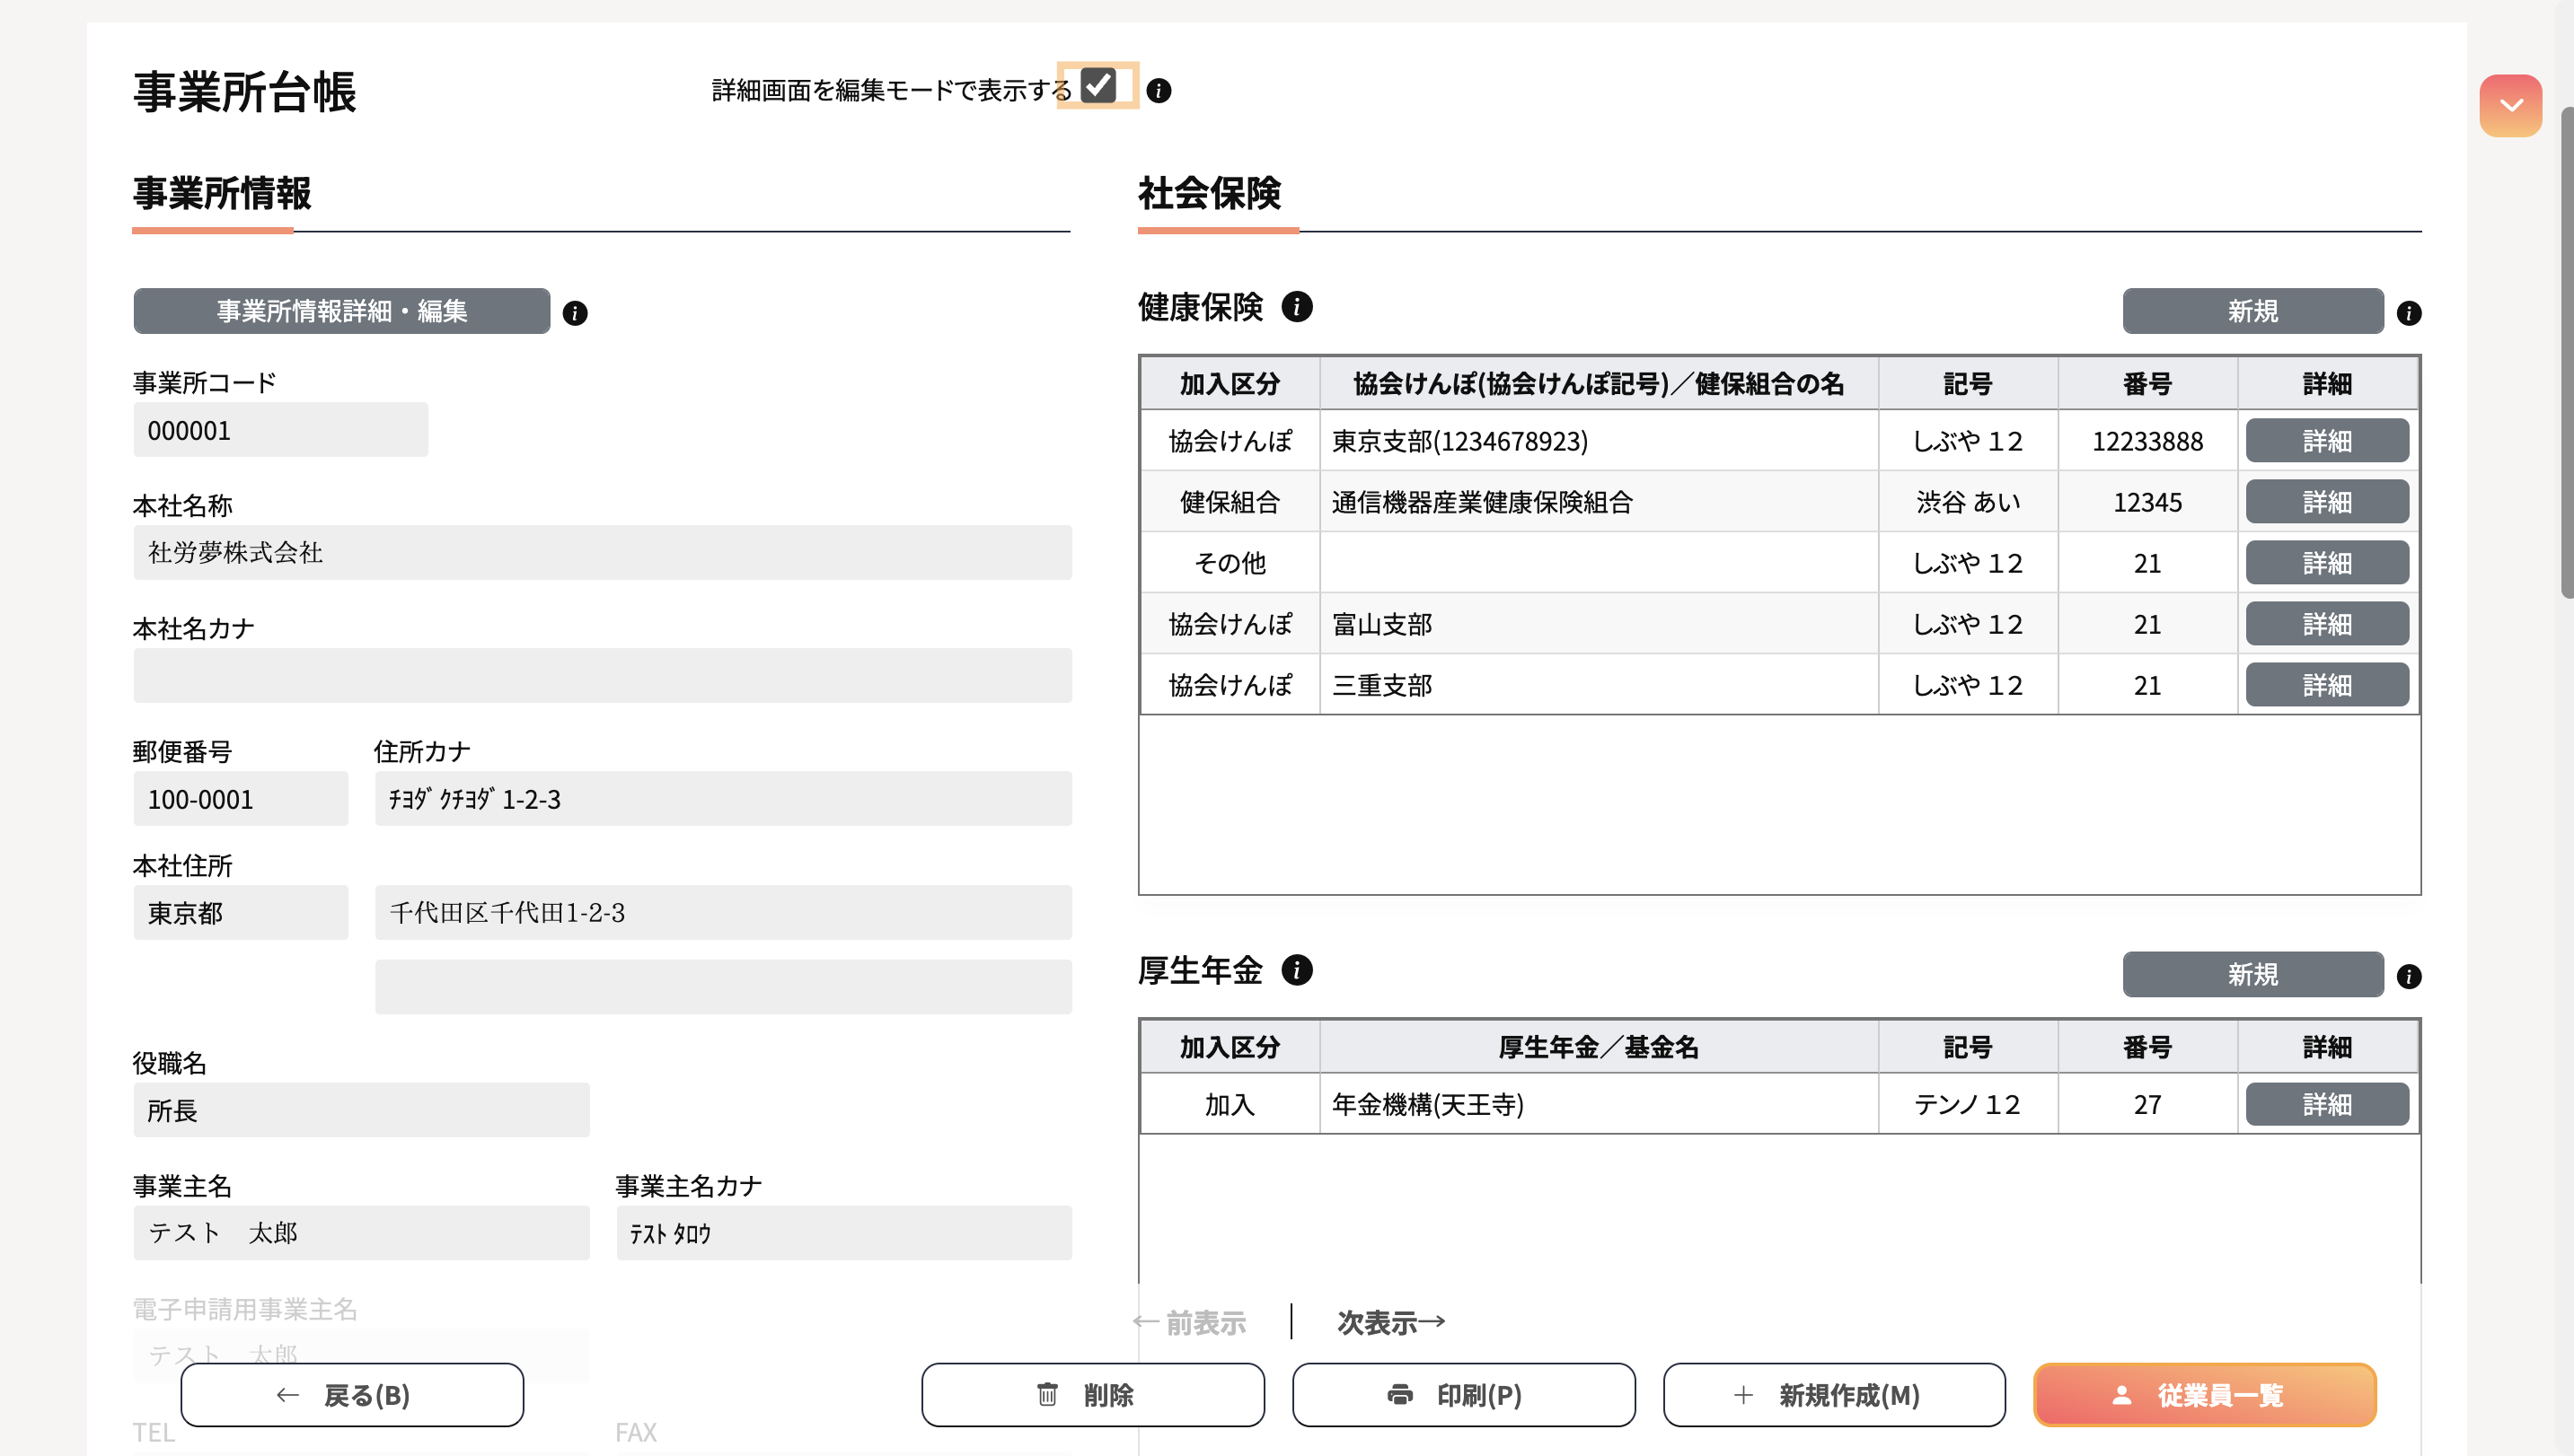Click the 事業主名カナ field ﾃｽﾄ ﾀﾛｳ
Screen dimensions: 2574x1456
(843, 1233)
